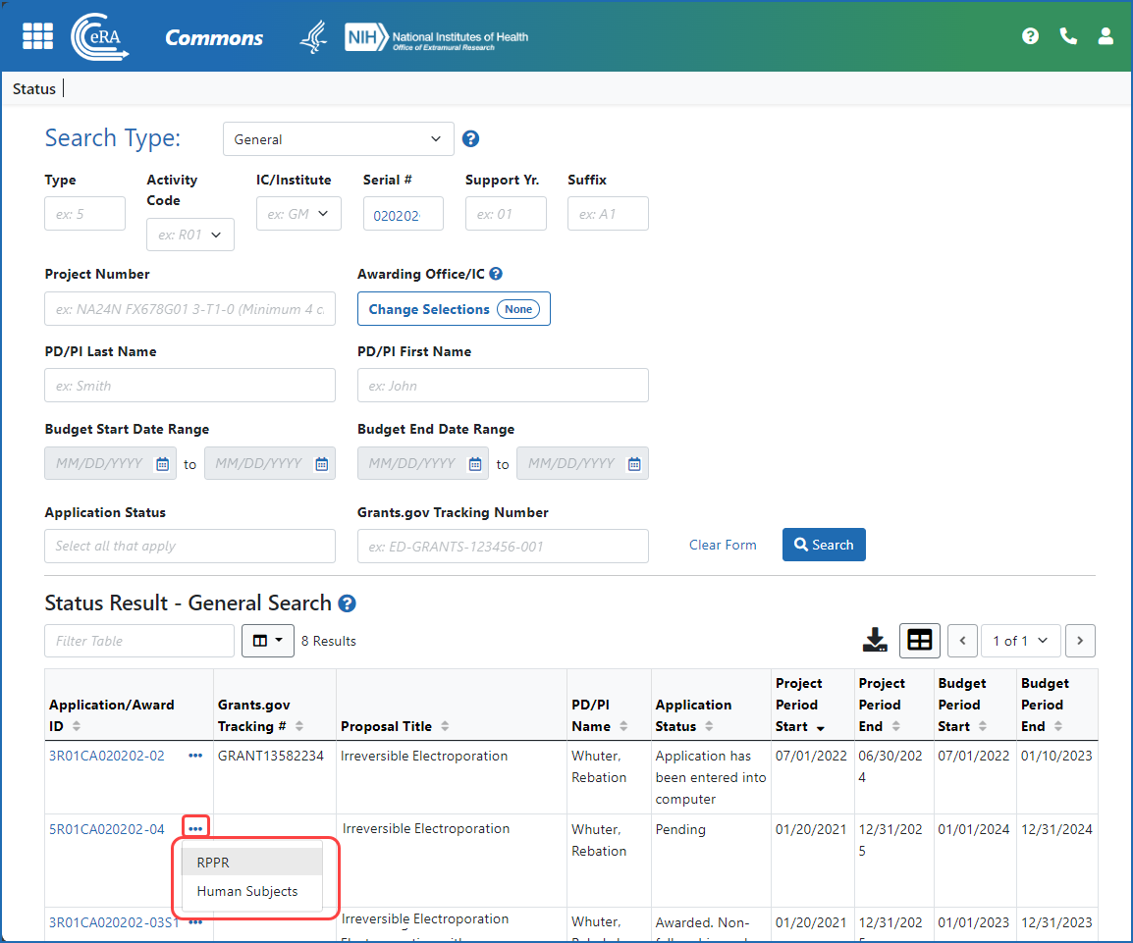Open the apps grid menu icon

[x=37, y=36]
